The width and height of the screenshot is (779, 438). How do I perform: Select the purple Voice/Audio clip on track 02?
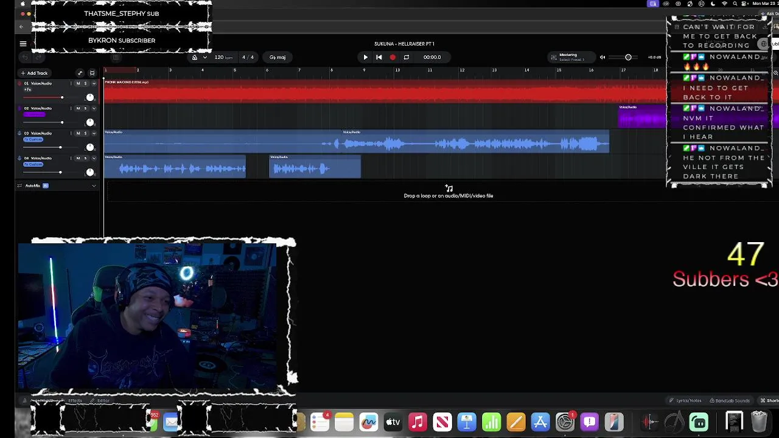coord(642,116)
